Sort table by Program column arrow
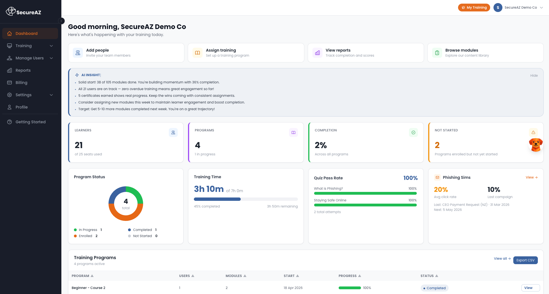Image resolution: width=549 pixels, height=294 pixels. tap(92, 276)
